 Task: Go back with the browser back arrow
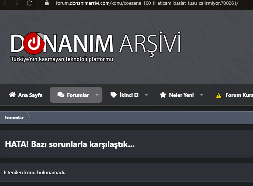point(5,3)
